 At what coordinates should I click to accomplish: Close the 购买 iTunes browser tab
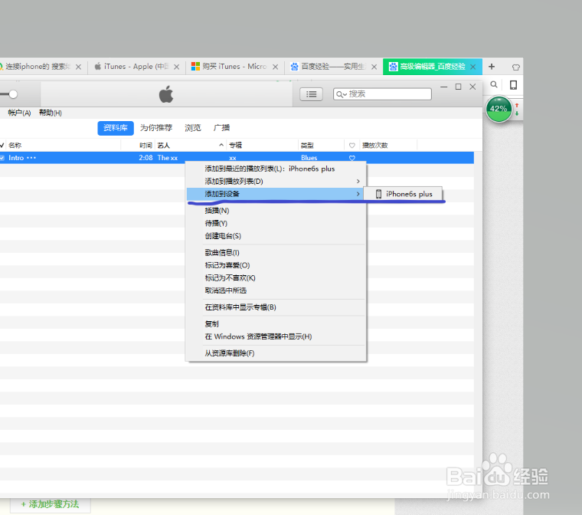[x=276, y=67]
